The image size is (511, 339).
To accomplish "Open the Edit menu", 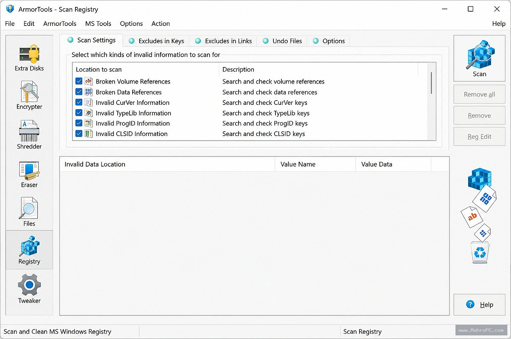I will (29, 24).
